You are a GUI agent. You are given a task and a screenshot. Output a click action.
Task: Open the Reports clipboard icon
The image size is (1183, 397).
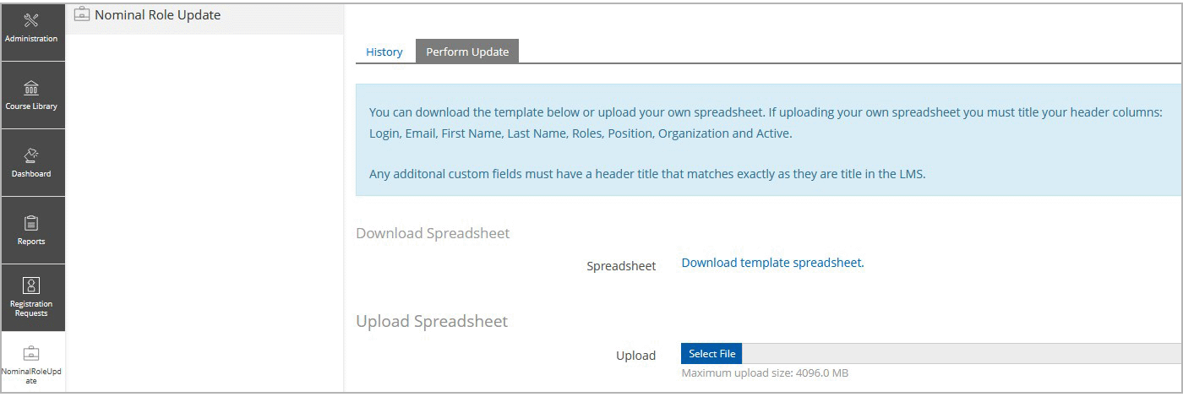[31, 223]
